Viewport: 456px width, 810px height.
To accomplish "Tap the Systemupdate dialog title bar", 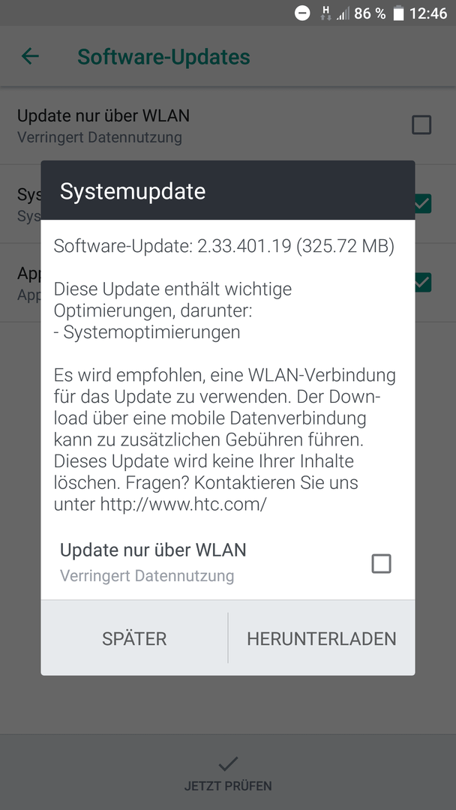I will pyautogui.click(x=228, y=190).
